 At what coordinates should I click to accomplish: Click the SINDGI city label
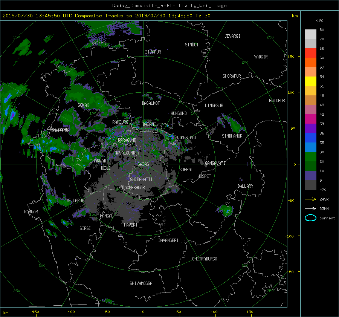pos(192,45)
